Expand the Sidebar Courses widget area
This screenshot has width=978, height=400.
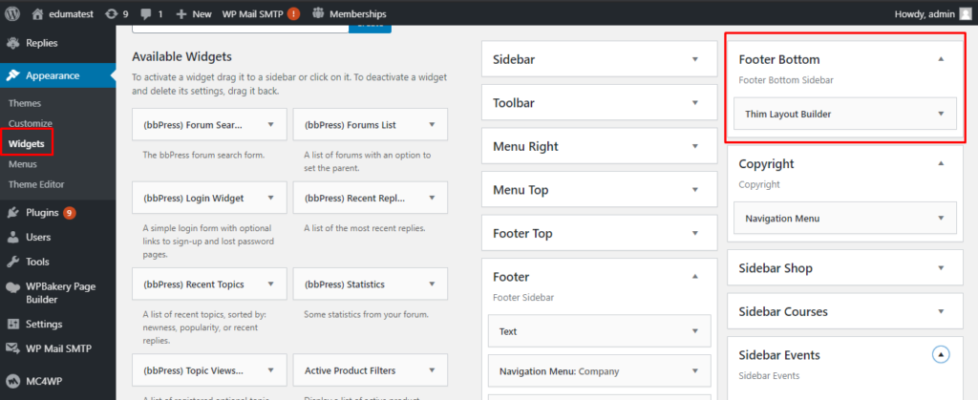click(941, 311)
